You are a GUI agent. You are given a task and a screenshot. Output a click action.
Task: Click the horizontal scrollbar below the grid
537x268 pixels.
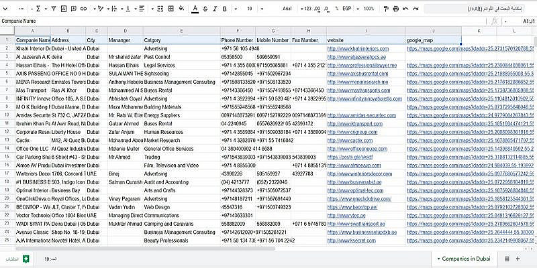(x=145, y=249)
